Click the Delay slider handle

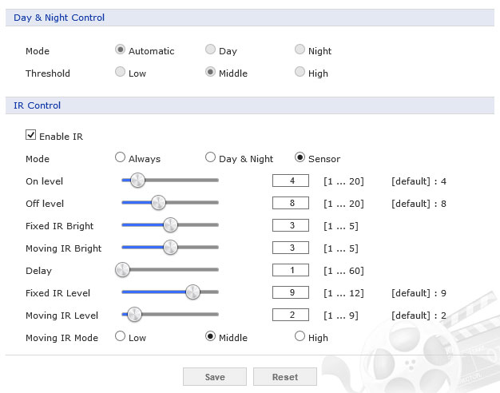pyautogui.click(x=122, y=270)
